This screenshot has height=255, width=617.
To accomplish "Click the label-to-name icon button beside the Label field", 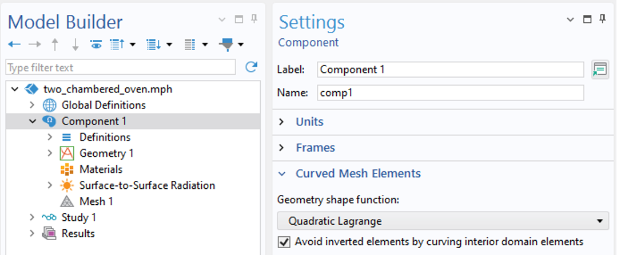I will click(600, 70).
